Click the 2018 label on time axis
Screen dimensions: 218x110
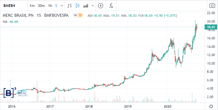(89, 106)
